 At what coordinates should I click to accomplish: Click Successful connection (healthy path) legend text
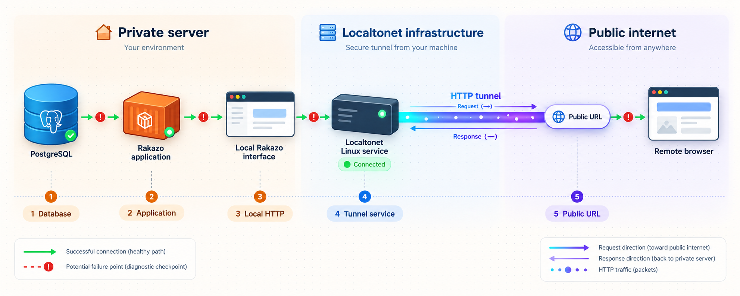(116, 252)
